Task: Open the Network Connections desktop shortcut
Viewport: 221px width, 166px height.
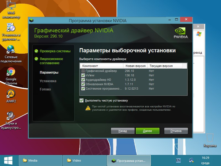Action: [11, 54]
